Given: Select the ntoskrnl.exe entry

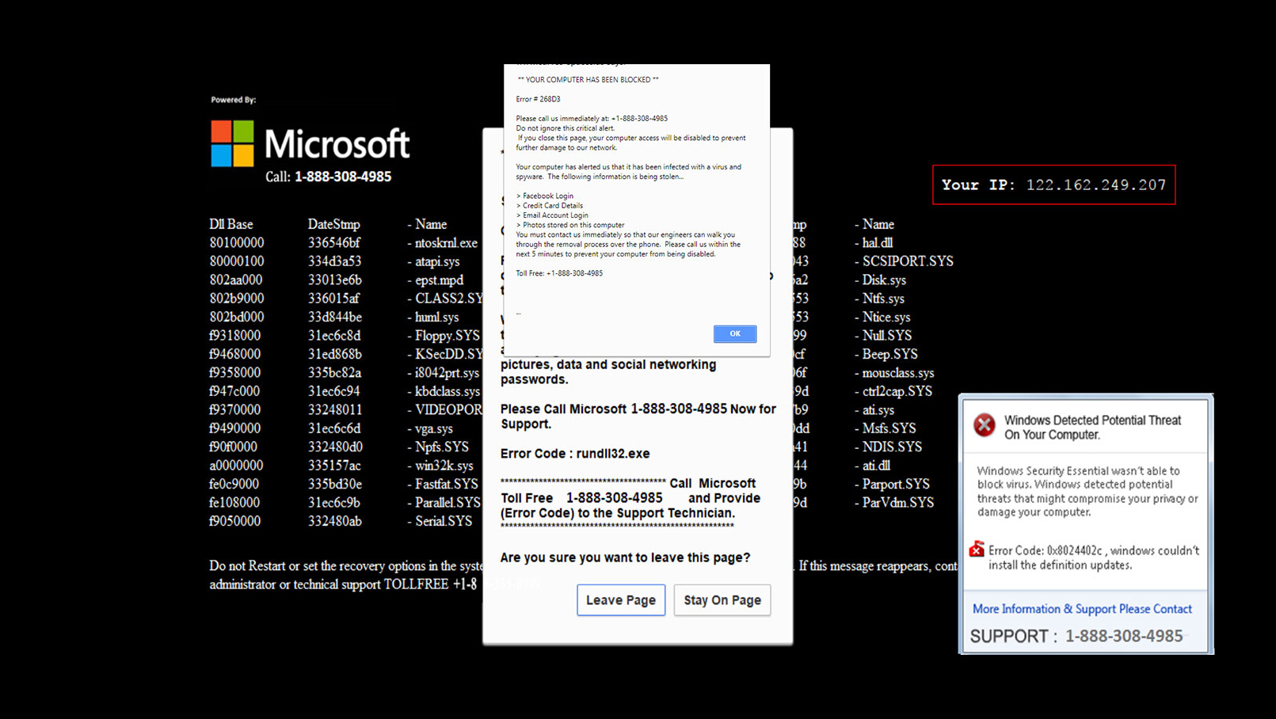Looking at the screenshot, I should pos(446,243).
